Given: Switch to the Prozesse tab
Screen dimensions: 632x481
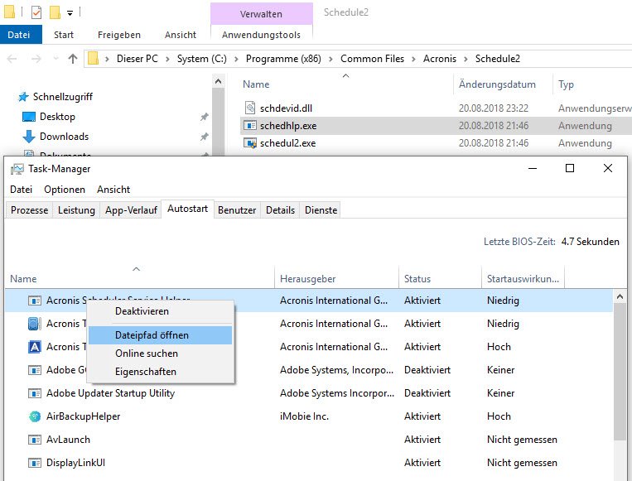Looking at the screenshot, I should click(x=30, y=210).
